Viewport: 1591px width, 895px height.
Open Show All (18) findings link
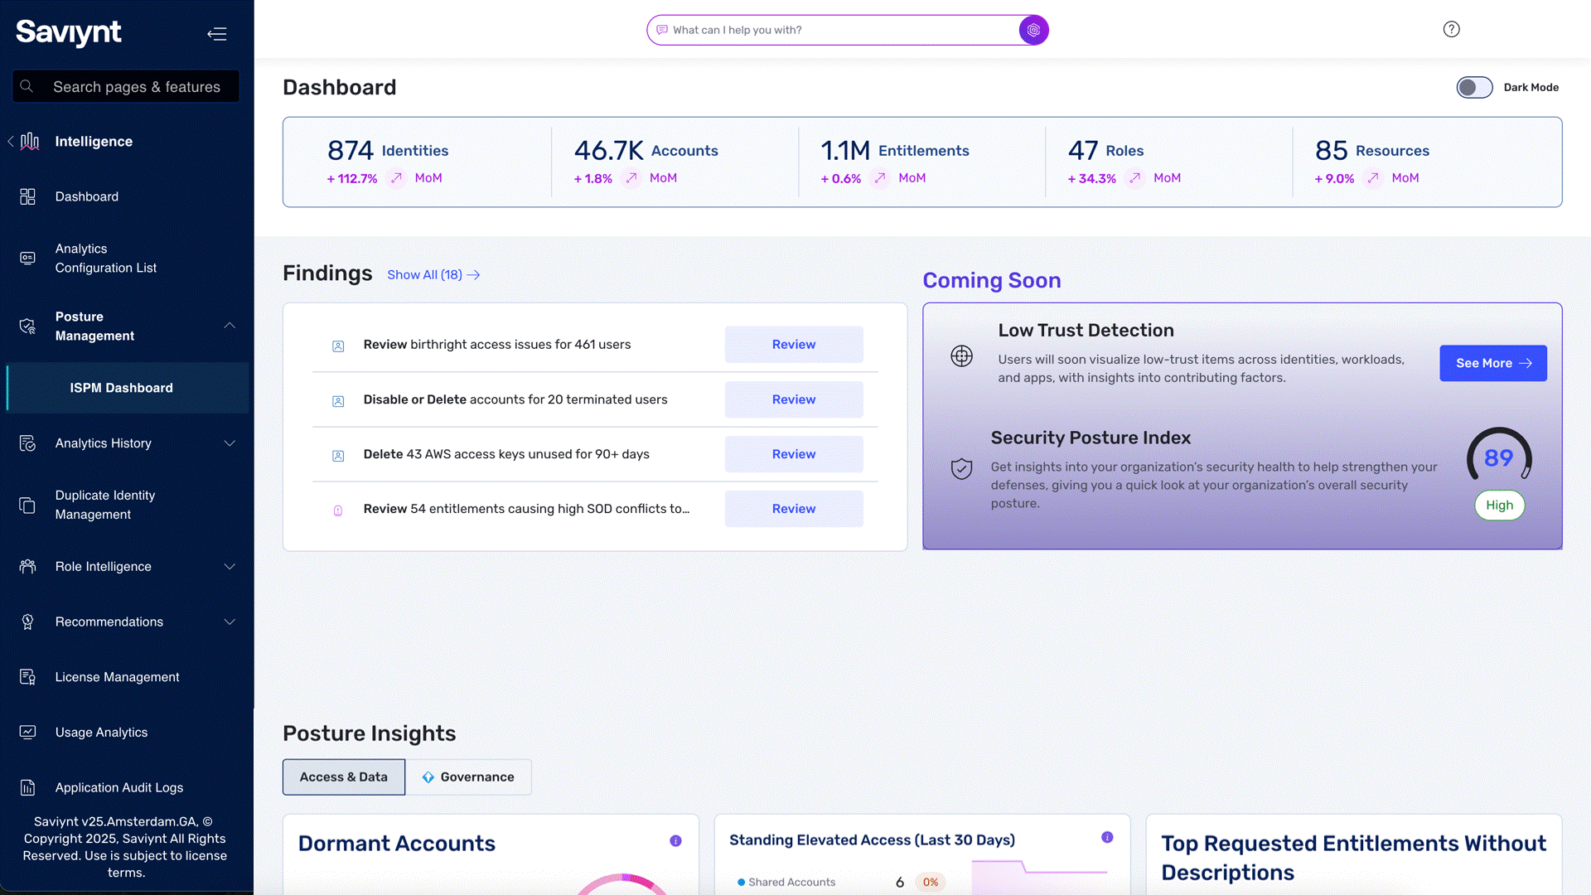pos(433,275)
